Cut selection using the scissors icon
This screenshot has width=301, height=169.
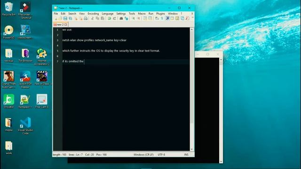(x=92, y=18)
